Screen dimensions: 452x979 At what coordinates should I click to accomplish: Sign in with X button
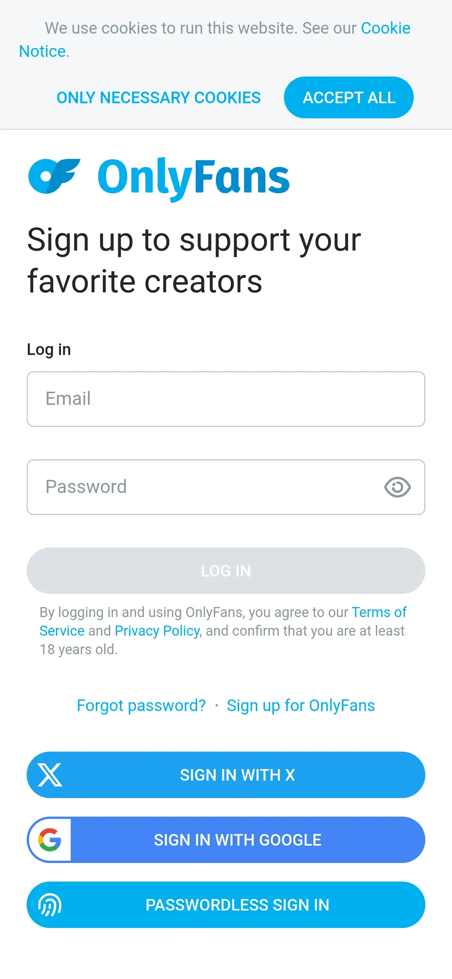click(x=226, y=775)
